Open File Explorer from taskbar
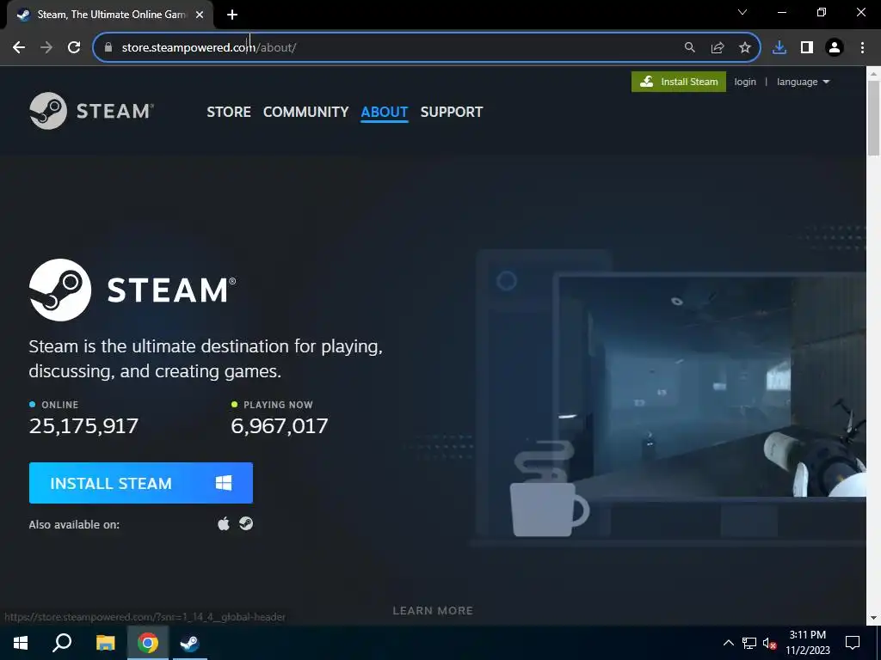This screenshot has height=660, width=881. [105, 643]
